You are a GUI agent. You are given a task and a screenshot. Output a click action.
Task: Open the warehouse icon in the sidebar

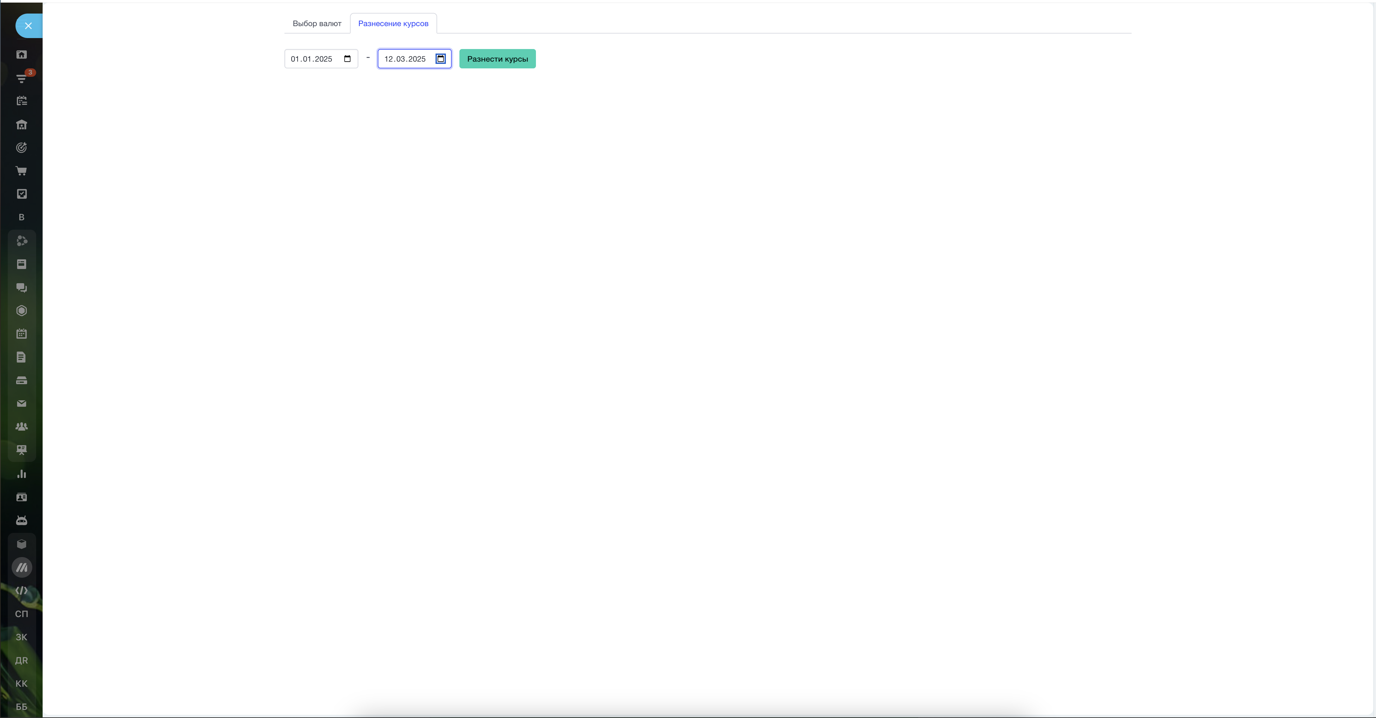(x=21, y=125)
